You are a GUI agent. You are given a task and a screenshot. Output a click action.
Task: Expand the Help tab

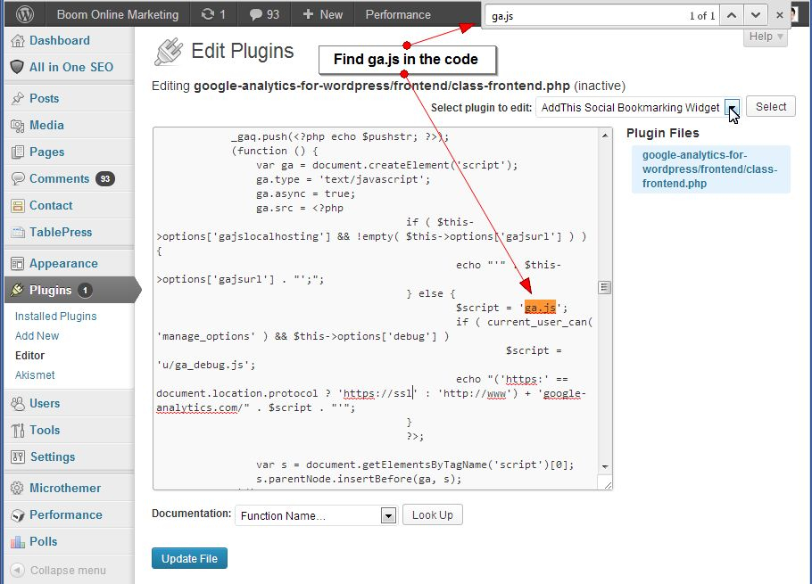click(766, 37)
